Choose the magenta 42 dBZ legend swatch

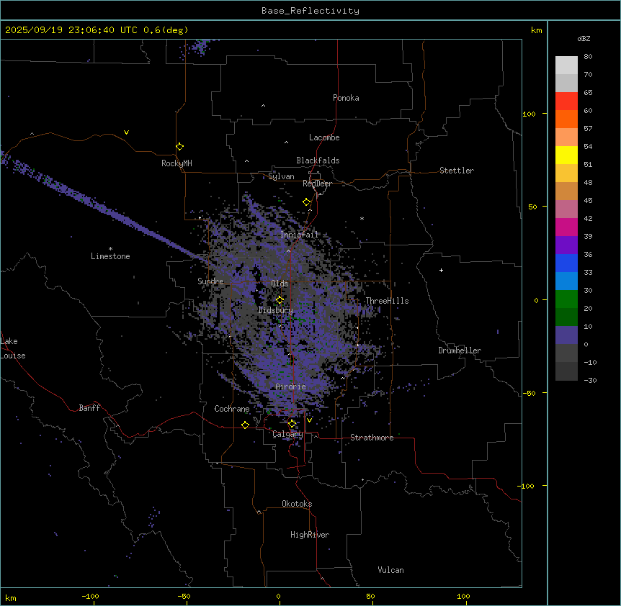pos(566,227)
